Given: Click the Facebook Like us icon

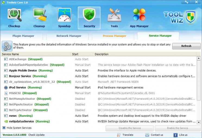Looking at the screenshot, I should 175,135.
